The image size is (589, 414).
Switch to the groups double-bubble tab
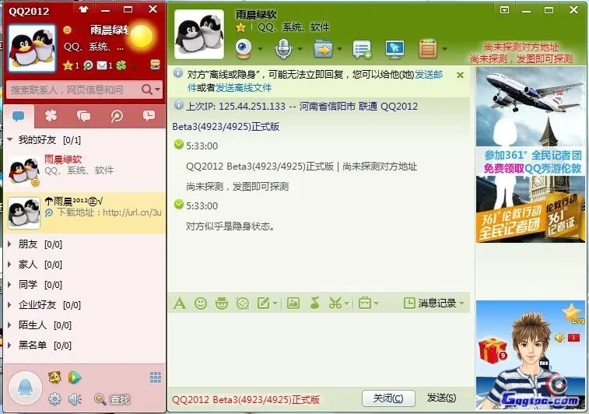pos(83,116)
